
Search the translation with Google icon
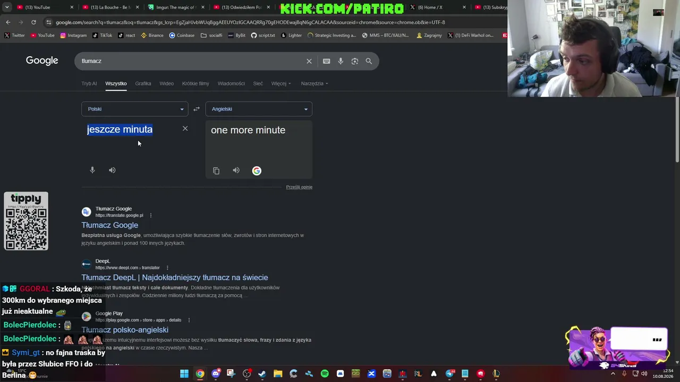[x=257, y=171]
